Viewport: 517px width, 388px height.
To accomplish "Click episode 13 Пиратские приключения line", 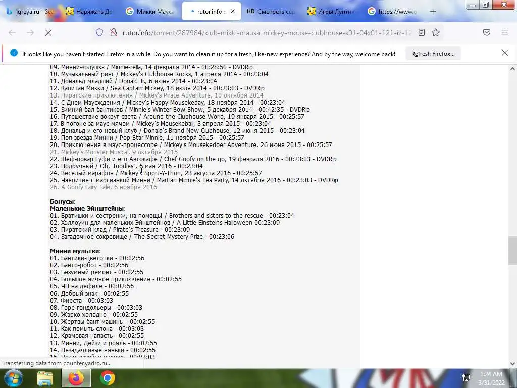I will pos(157,95).
